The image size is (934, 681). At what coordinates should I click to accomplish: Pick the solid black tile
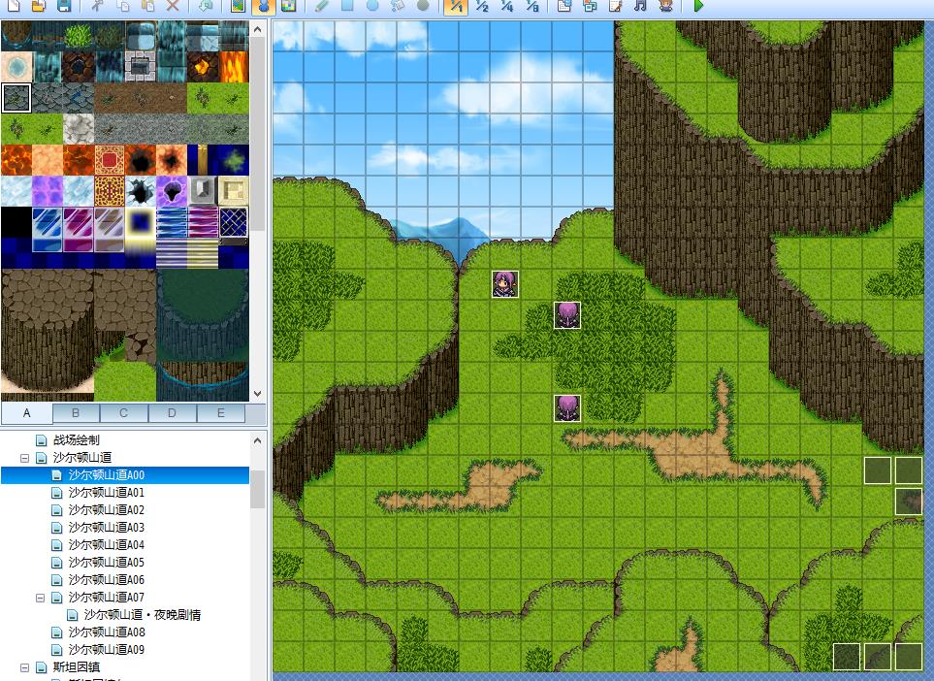coord(16,221)
